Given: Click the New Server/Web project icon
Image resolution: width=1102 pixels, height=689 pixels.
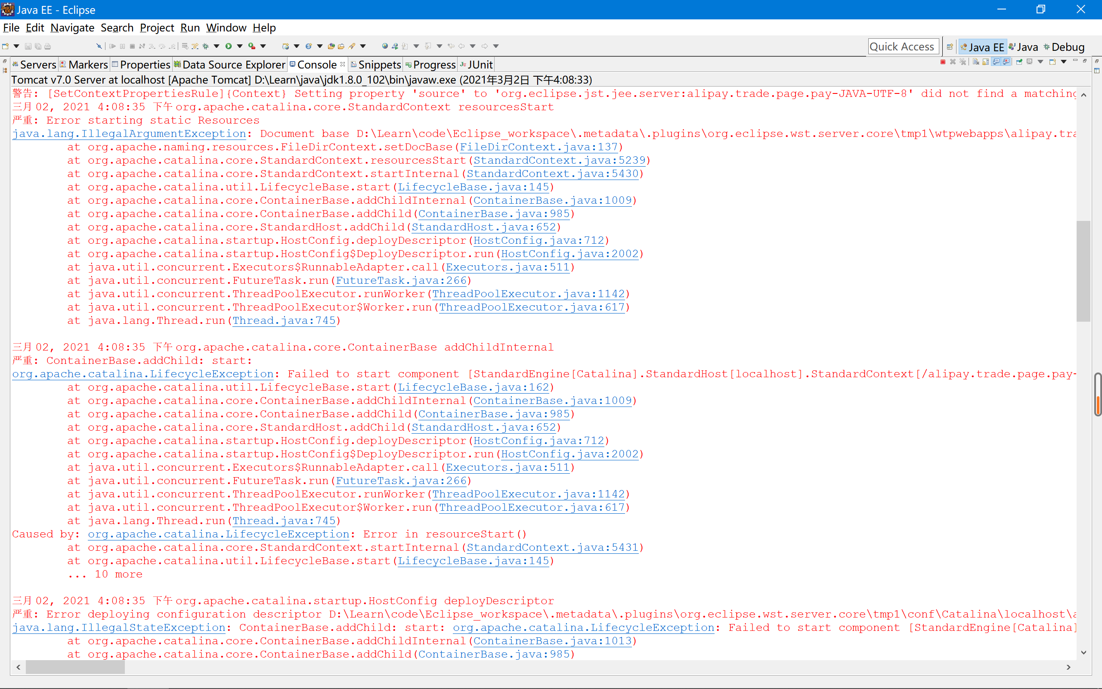Looking at the screenshot, I should tap(285, 47).
